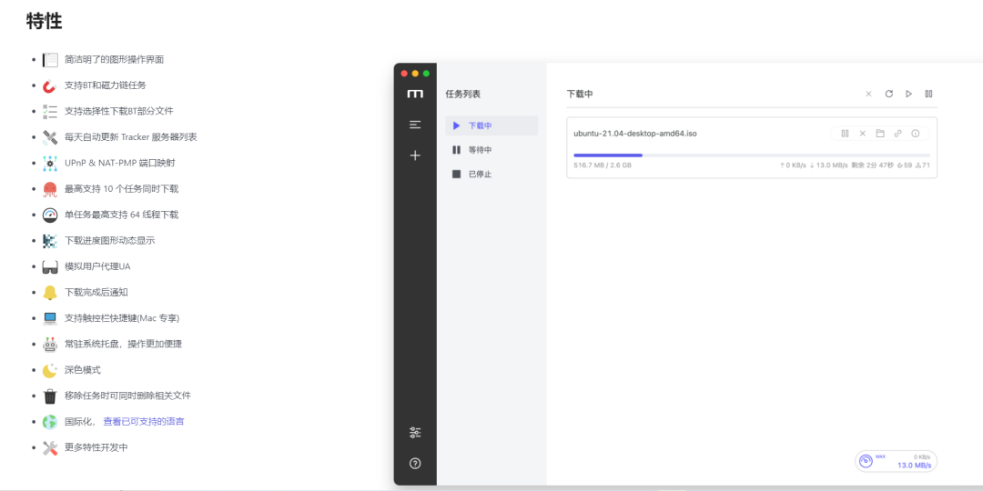
Task: Click the speedometer icon in speed widget
Action: (866, 461)
